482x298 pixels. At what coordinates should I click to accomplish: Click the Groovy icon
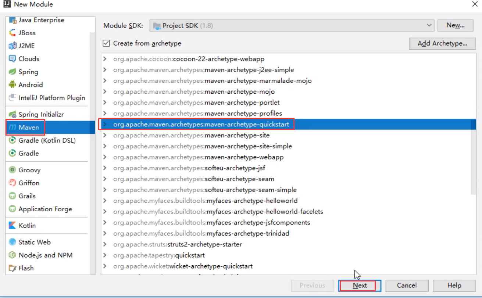(13, 170)
